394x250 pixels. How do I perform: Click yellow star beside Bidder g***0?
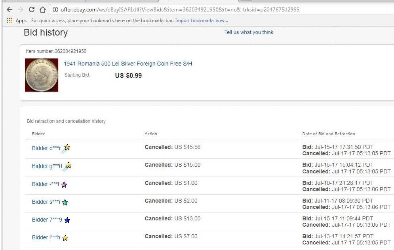[x=69, y=165]
